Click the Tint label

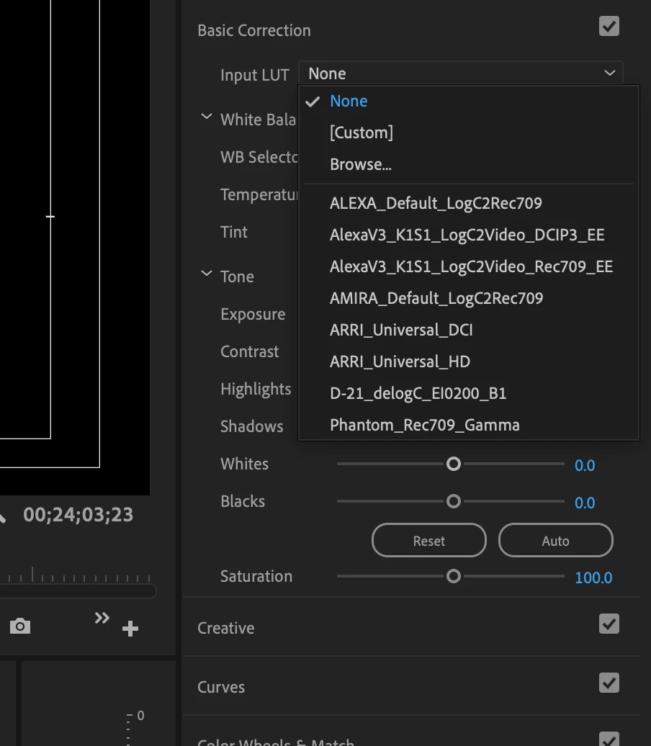pyautogui.click(x=233, y=232)
